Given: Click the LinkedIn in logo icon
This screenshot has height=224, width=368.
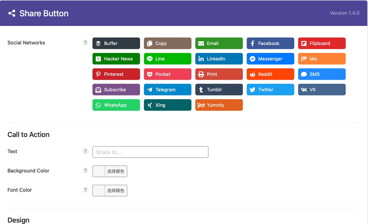Looking at the screenshot, I should click(201, 59).
